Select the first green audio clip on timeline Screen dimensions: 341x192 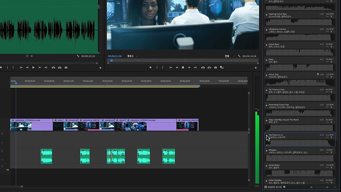46,156
